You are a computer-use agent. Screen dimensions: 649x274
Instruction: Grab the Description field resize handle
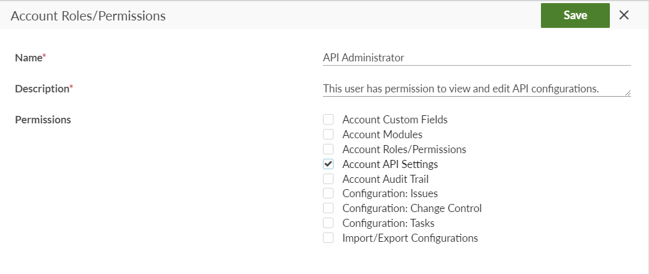(x=628, y=93)
